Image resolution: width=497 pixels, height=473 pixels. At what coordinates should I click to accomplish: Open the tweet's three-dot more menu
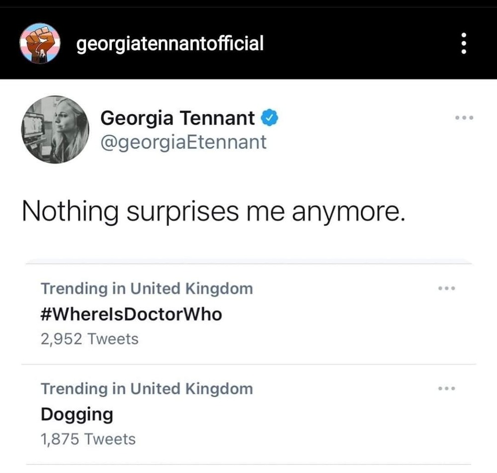click(x=464, y=118)
